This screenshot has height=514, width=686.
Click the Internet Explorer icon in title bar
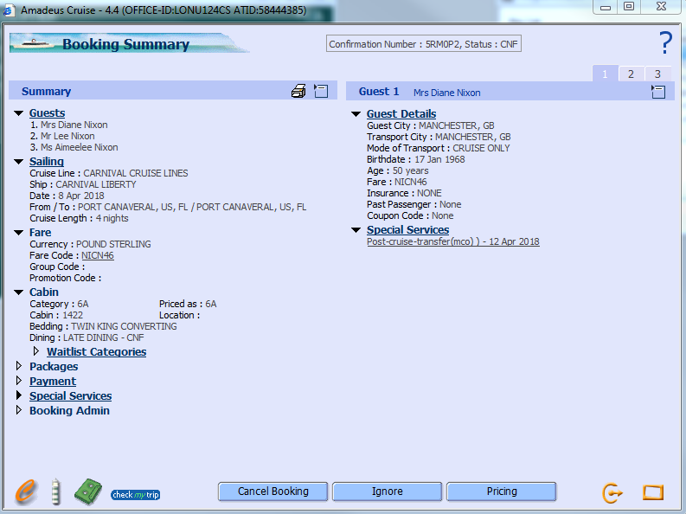pos(9,10)
